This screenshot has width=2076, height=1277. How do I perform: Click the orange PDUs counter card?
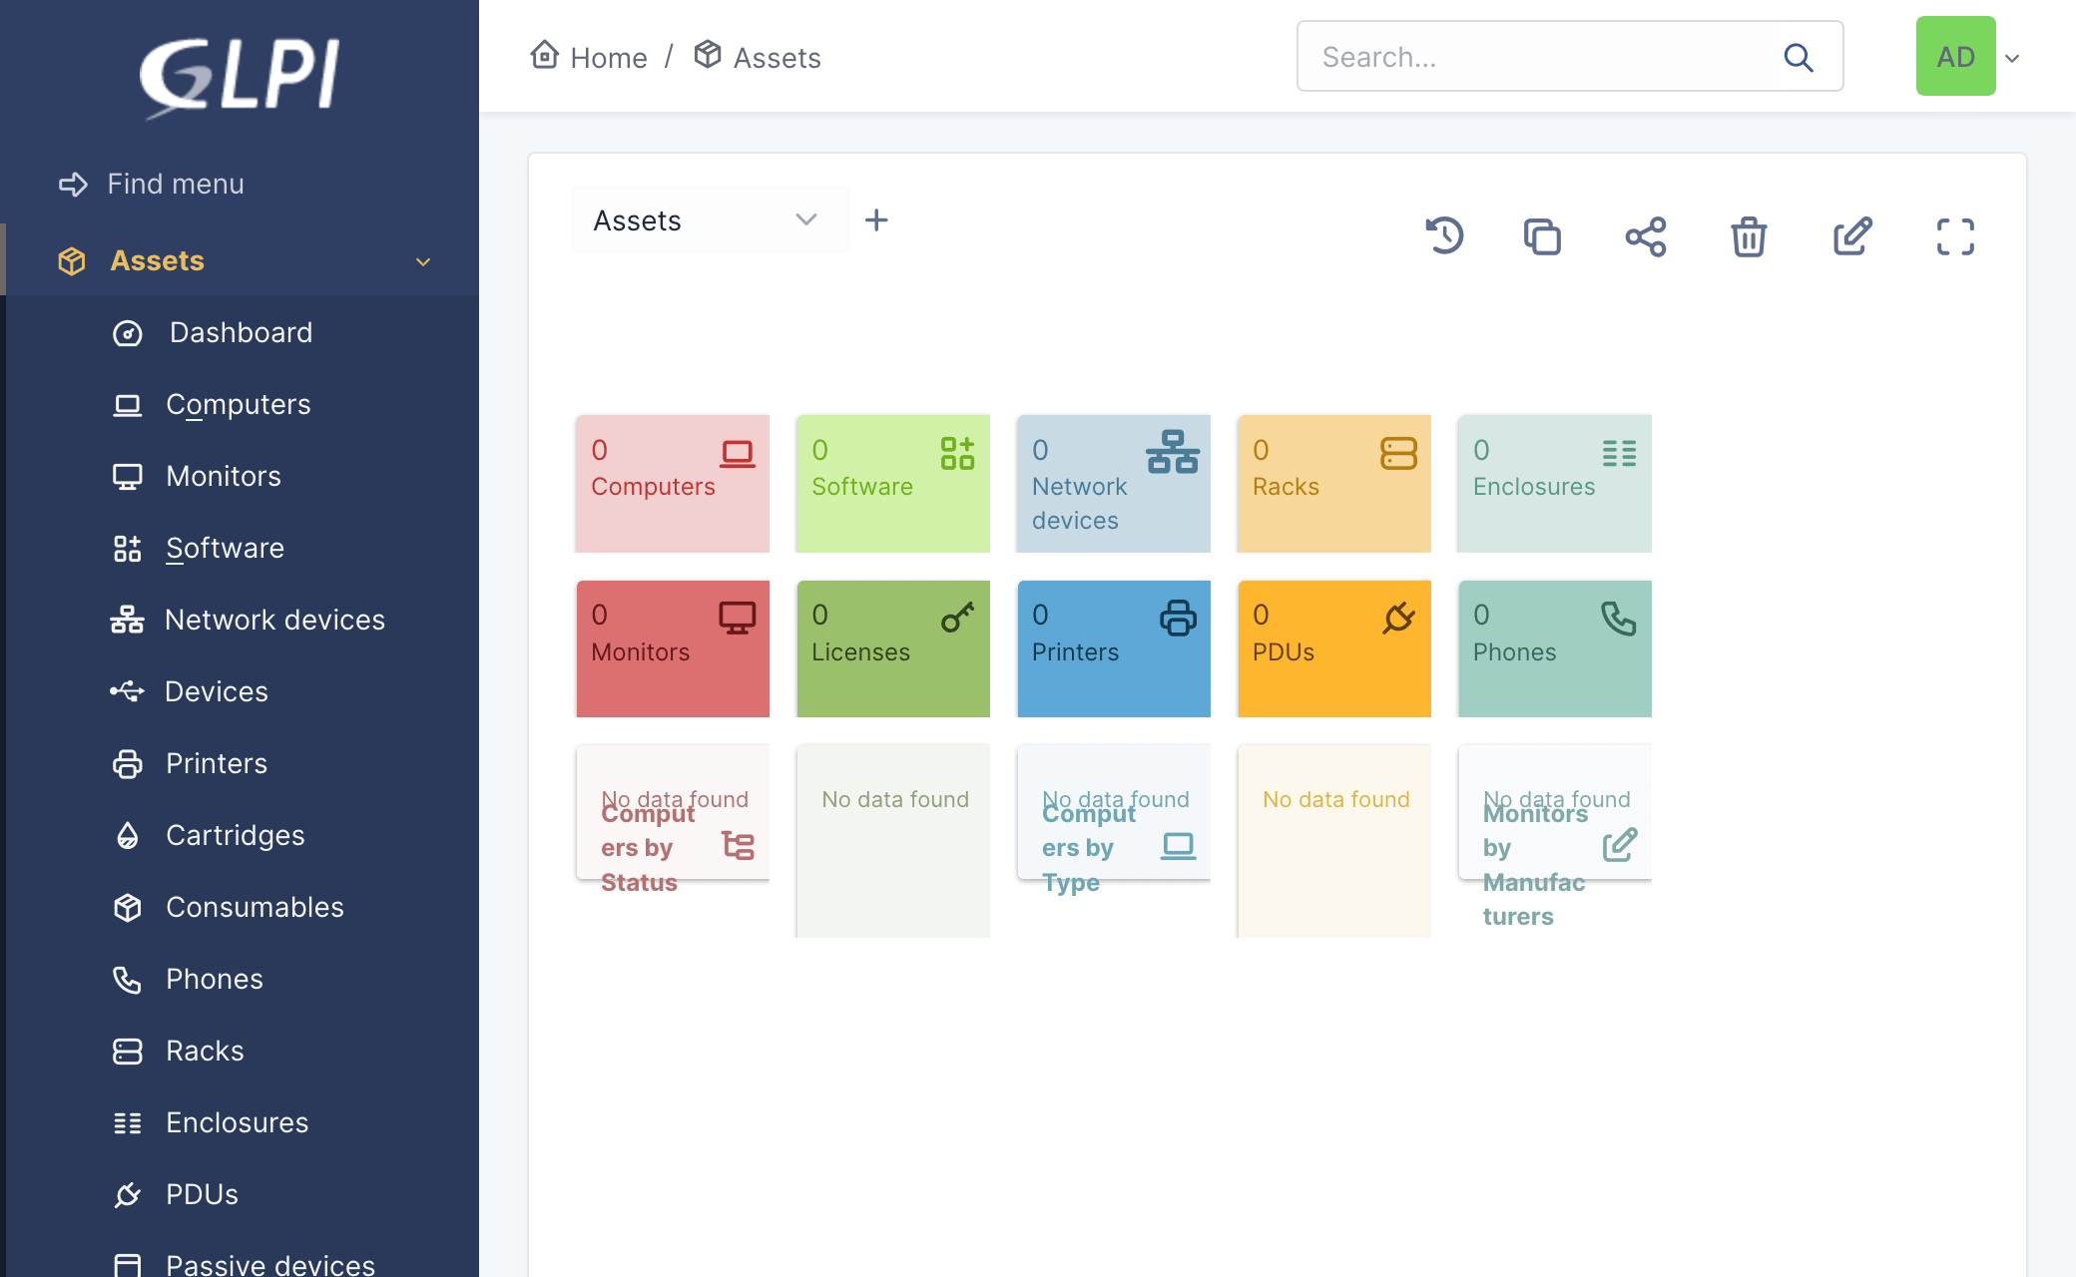click(1333, 648)
